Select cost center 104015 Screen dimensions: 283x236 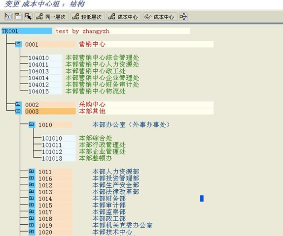click(x=45, y=91)
